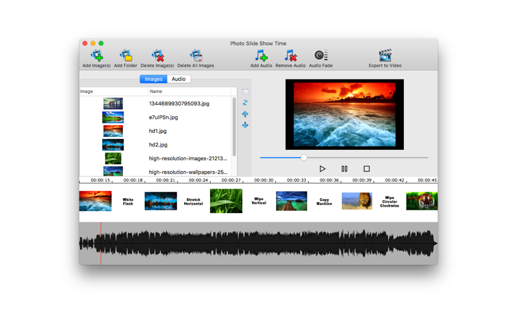Screen dimensions: 517x323
Task: Play the slideshow preview
Action: click(x=322, y=169)
